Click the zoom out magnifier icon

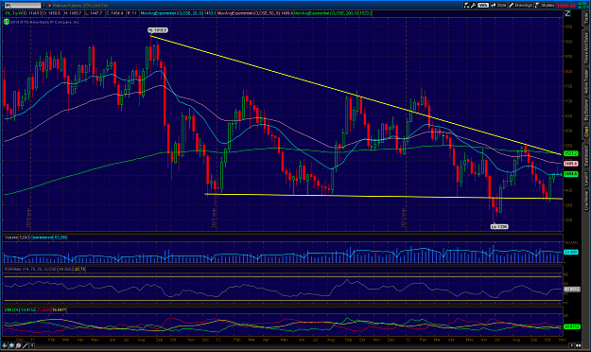point(18,345)
